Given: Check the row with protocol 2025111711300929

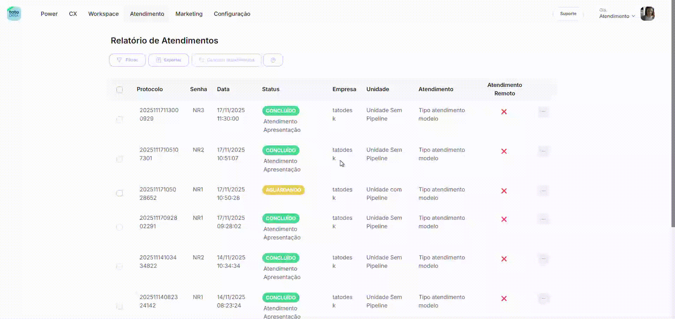Looking at the screenshot, I should (x=120, y=119).
